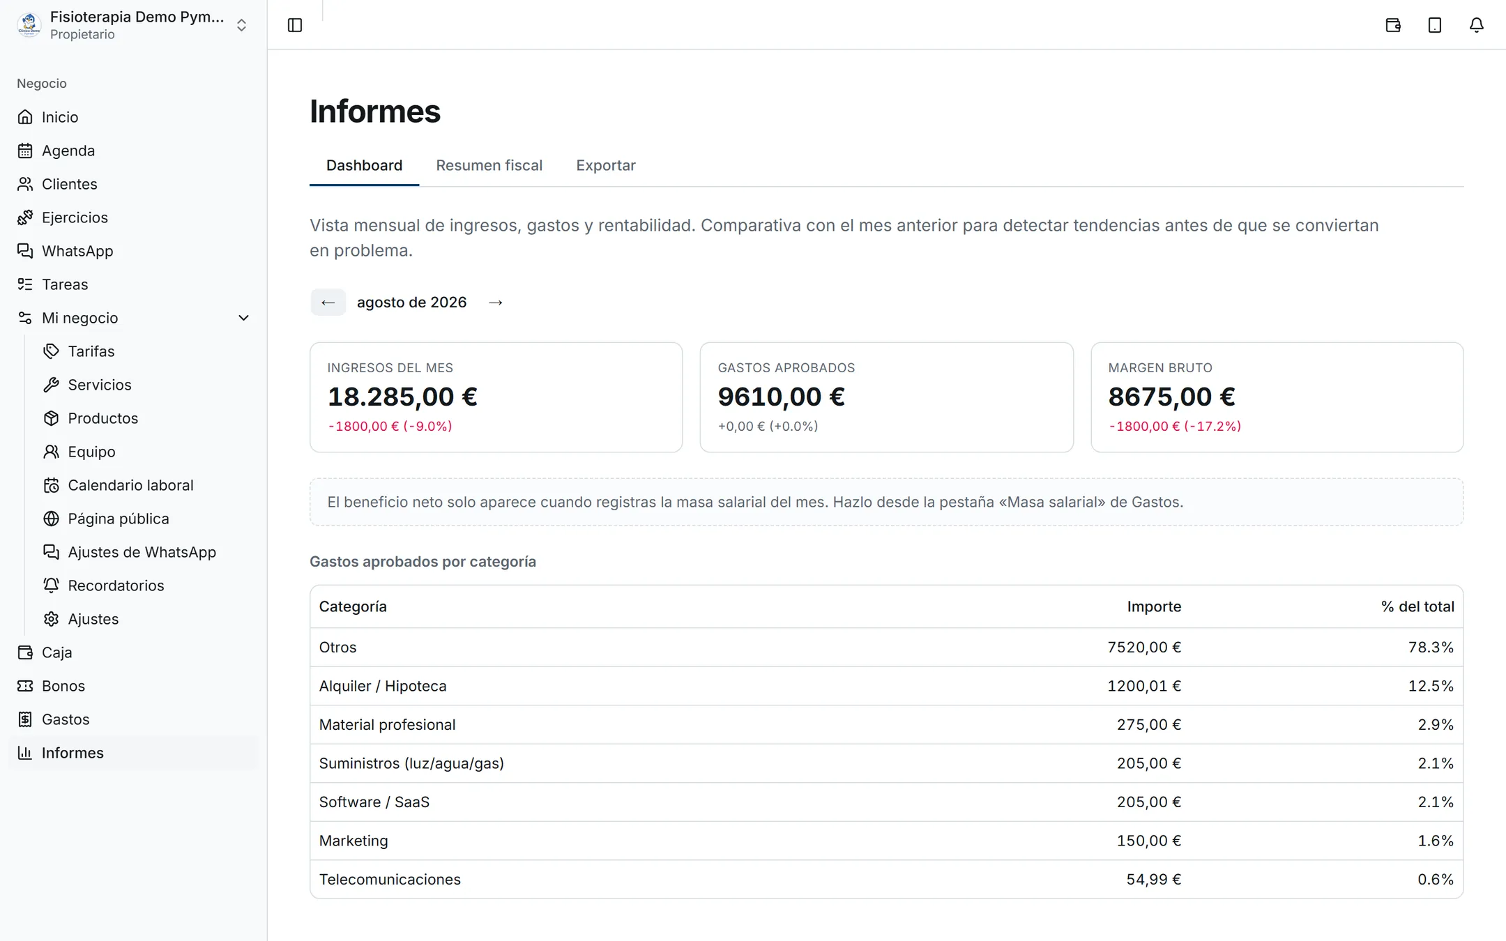This screenshot has width=1506, height=941.
Task: Click the Margen bruto card
Action: [1277, 397]
